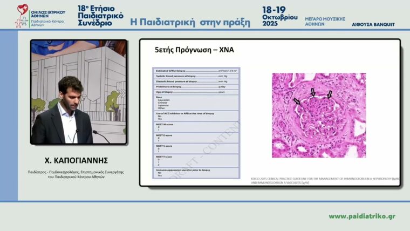Click the speaker video thumbnail

coord(78,92)
